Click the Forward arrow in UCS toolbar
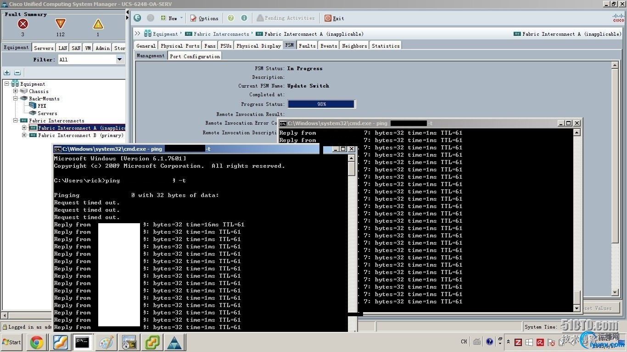Screen dimensions: 627x352 [x=150, y=18]
